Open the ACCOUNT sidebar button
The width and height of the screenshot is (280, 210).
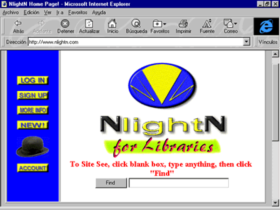pyautogui.click(x=33, y=168)
